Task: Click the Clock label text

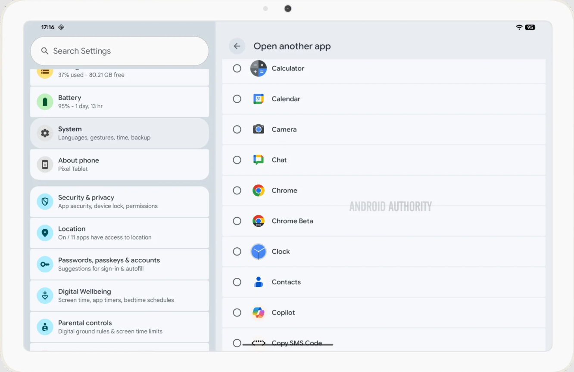Action: [281, 252]
